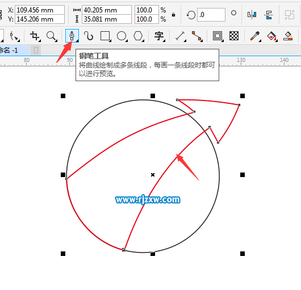Select the Color Eyedropper tool

256,36
